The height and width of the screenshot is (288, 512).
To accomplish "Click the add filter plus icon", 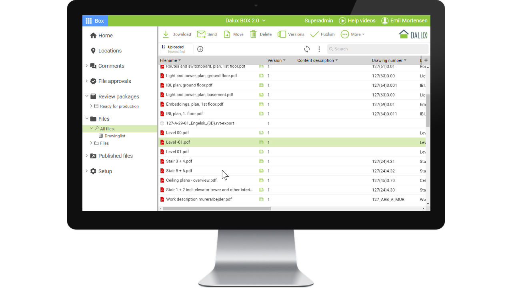I will point(200,49).
